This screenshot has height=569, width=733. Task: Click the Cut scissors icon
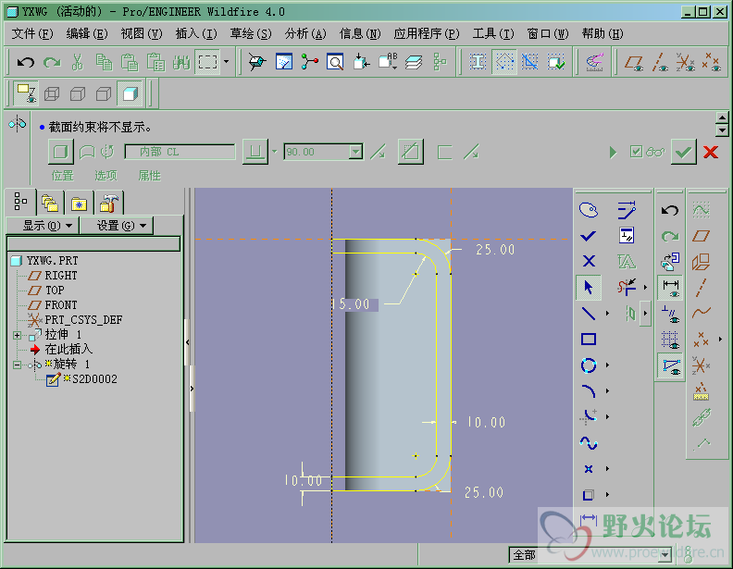[x=78, y=62]
